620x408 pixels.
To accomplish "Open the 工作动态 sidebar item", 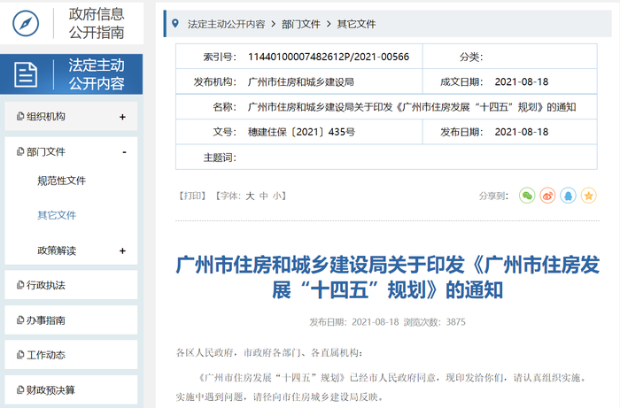I will (x=71, y=355).
